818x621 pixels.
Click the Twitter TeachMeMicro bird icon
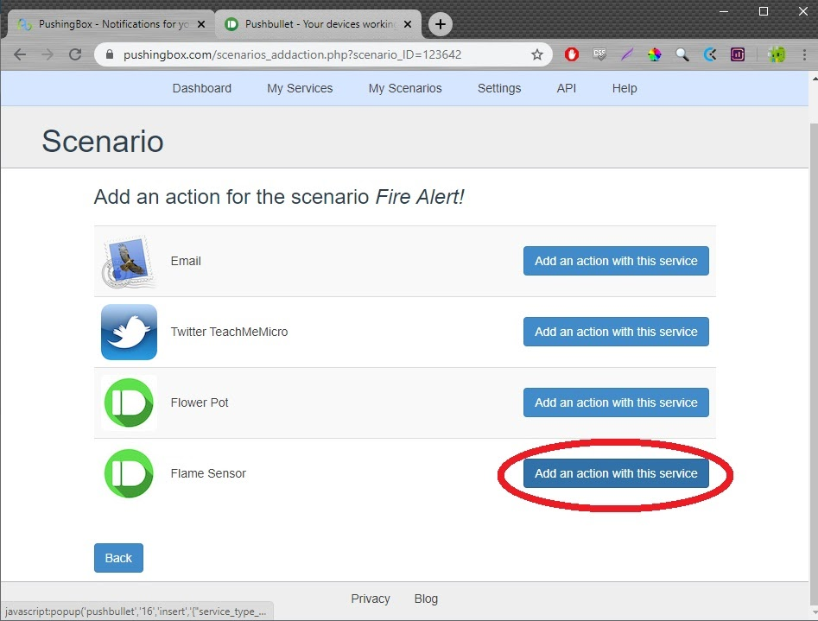(x=129, y=333)
